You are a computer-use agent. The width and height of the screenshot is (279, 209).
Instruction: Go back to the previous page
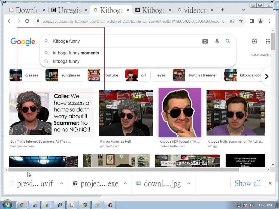click(x=10, y=21)
